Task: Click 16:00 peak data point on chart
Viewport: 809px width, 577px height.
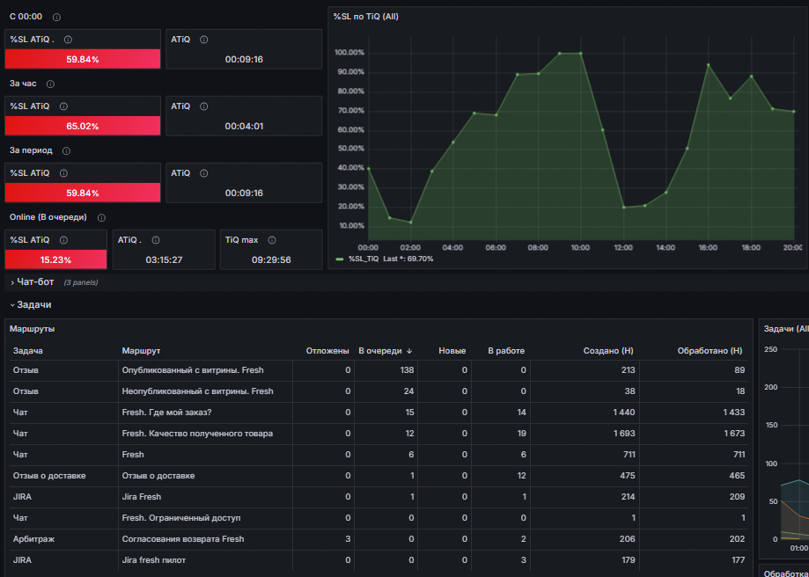Action: point(708,65)
